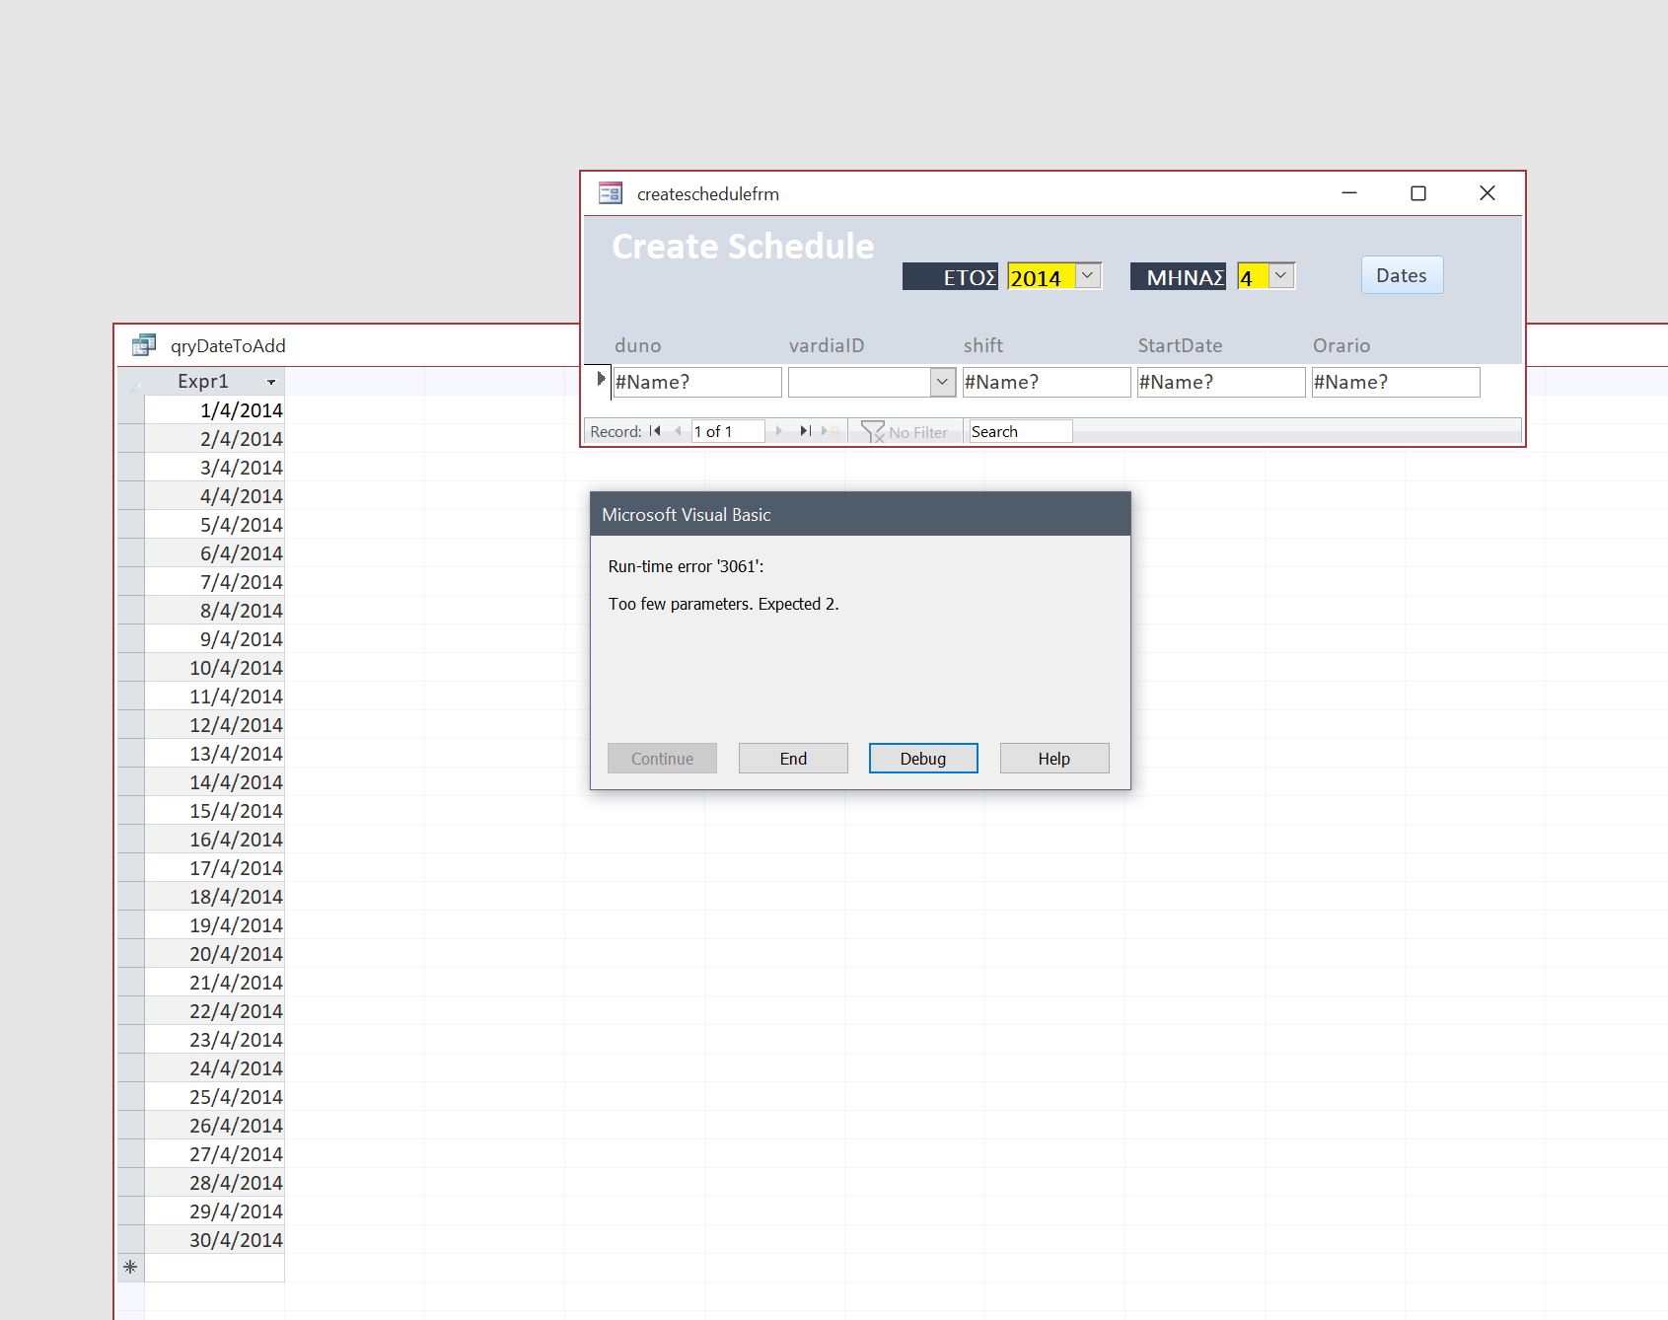
Task: Click the next record arrow
Action: click(779, 431)
